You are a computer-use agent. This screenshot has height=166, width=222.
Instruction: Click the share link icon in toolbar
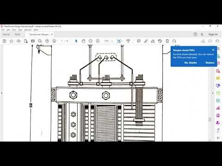[203, 41]
